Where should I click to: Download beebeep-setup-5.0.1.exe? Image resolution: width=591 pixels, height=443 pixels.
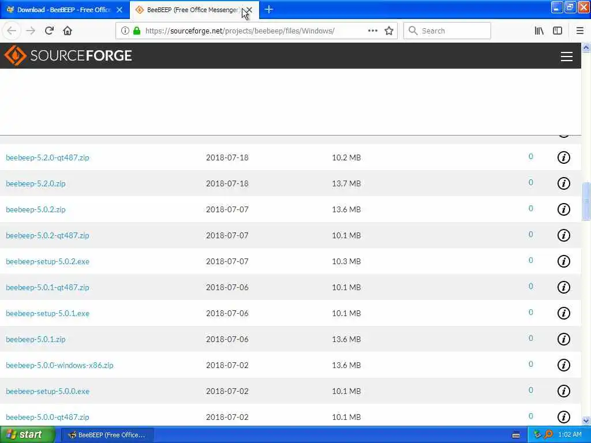pyautogui.click(x=47, y=313)
